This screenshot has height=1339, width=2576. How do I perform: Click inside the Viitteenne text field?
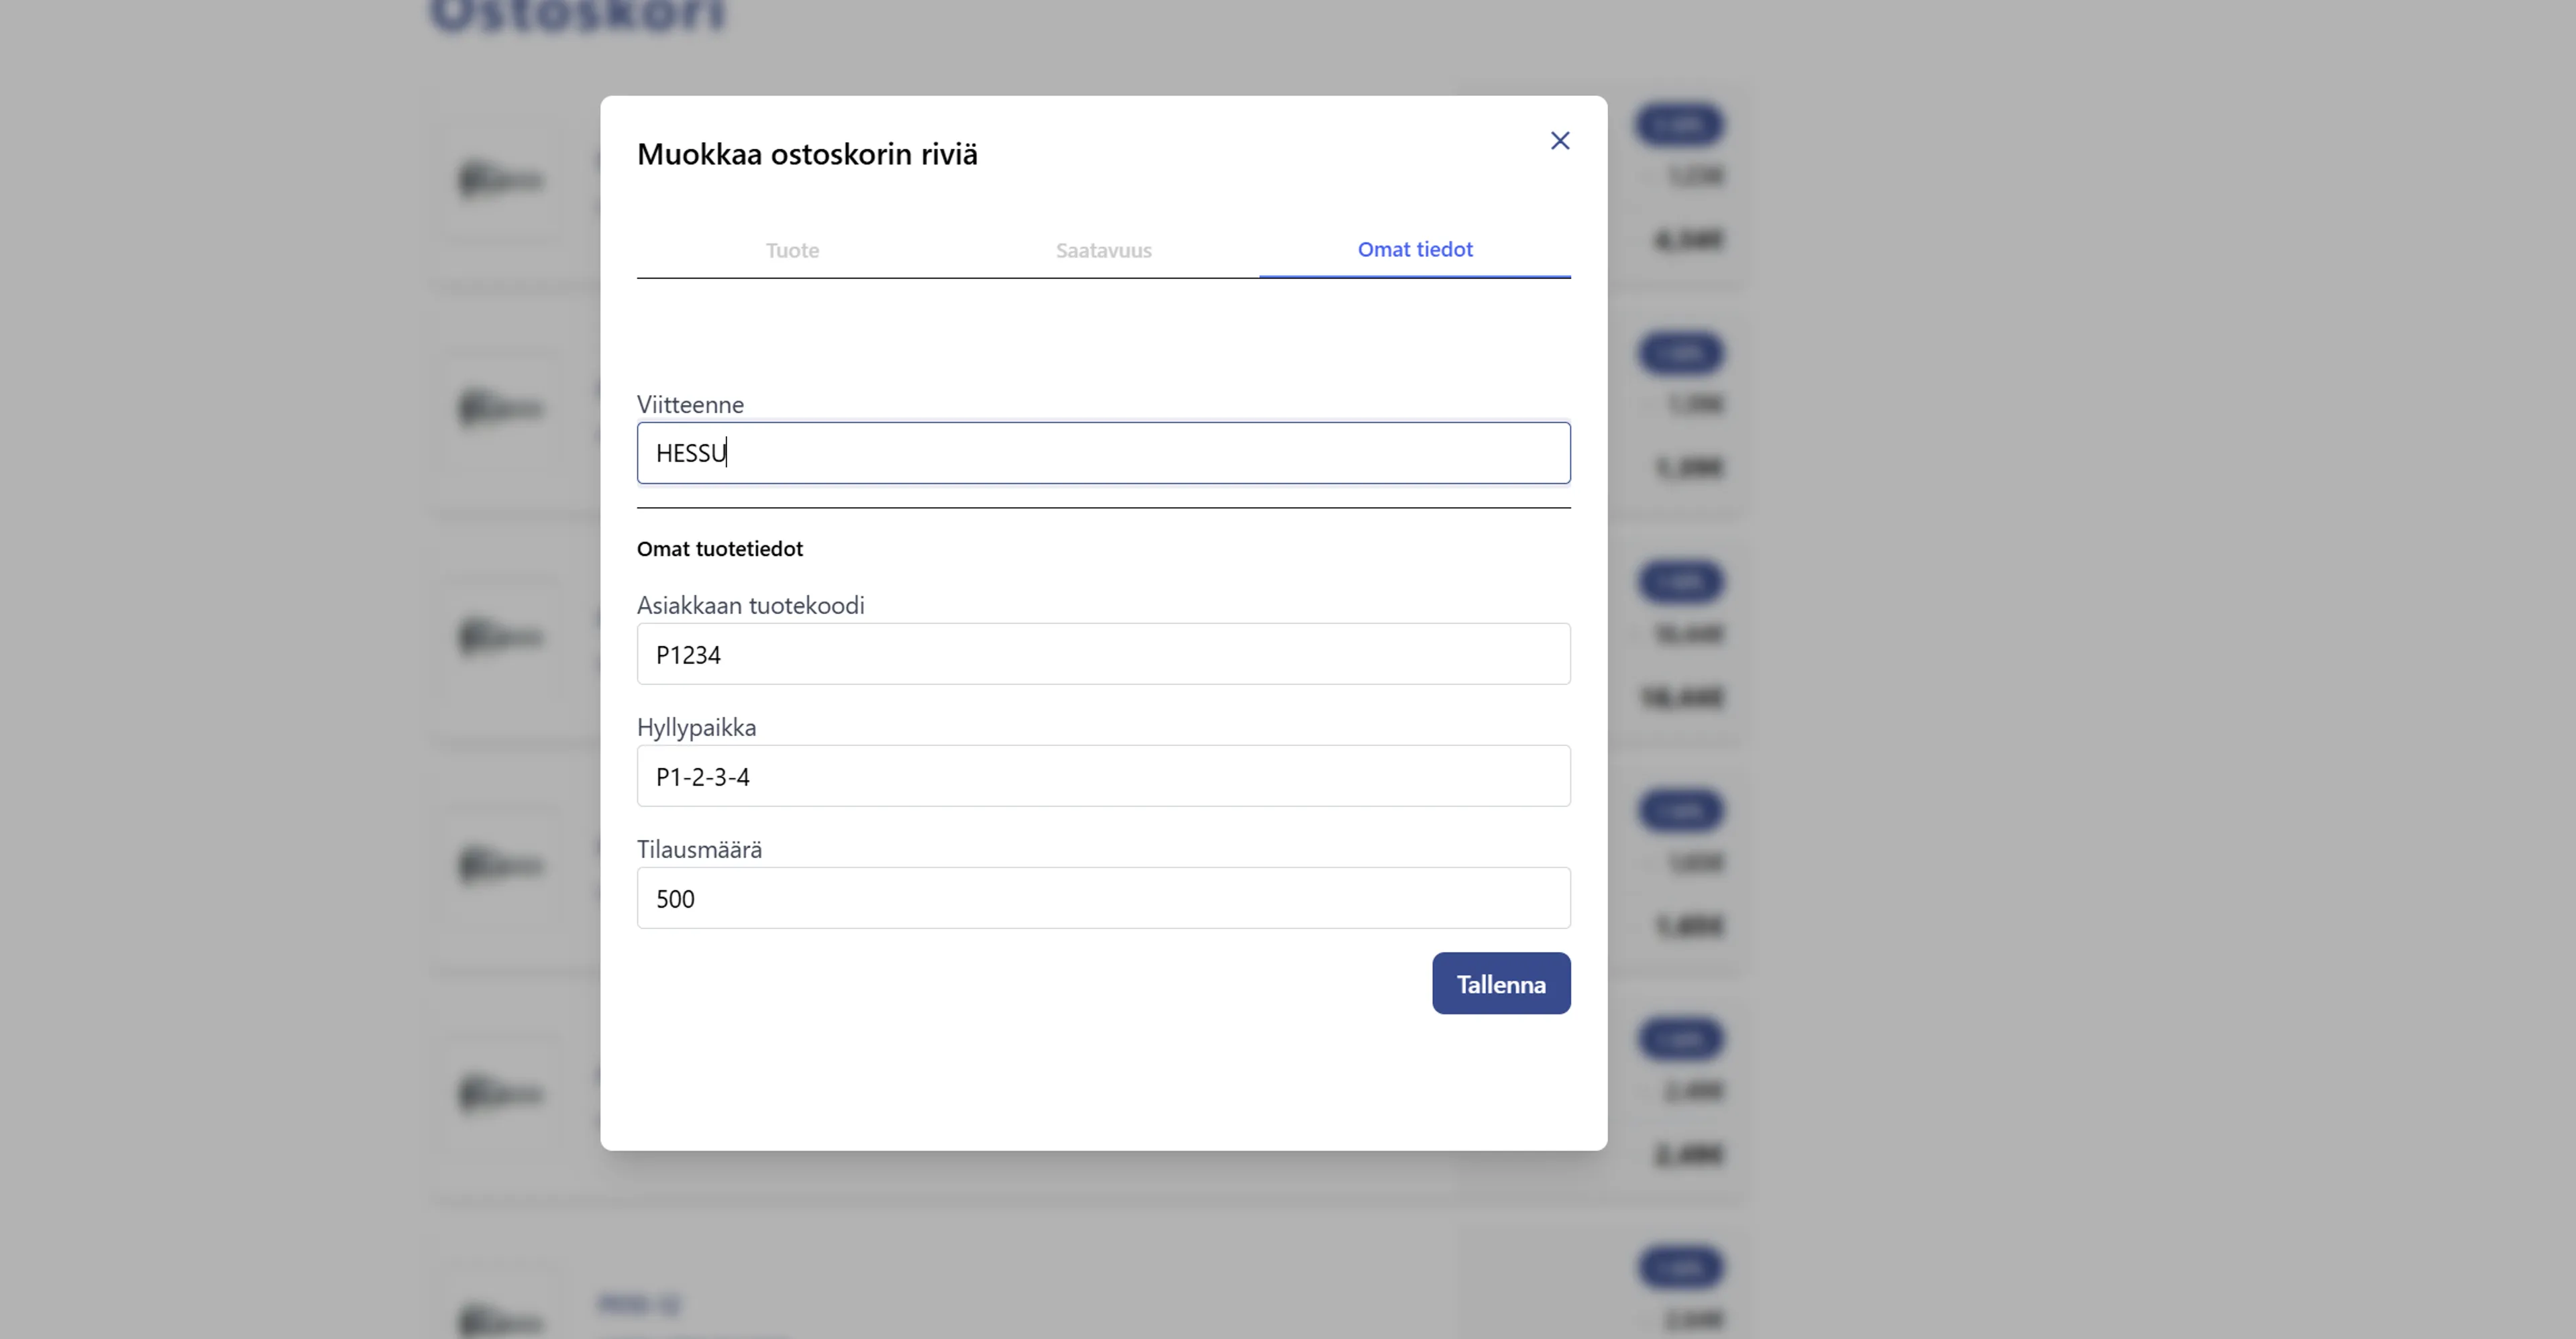click(x=1103, y=452)
